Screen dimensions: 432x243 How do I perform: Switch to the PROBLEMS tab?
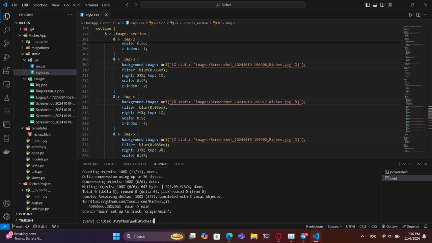pyautogui.click(x=90, y=164)
